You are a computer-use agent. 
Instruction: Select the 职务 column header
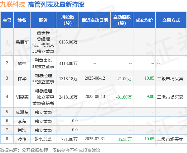pos(43,20)
